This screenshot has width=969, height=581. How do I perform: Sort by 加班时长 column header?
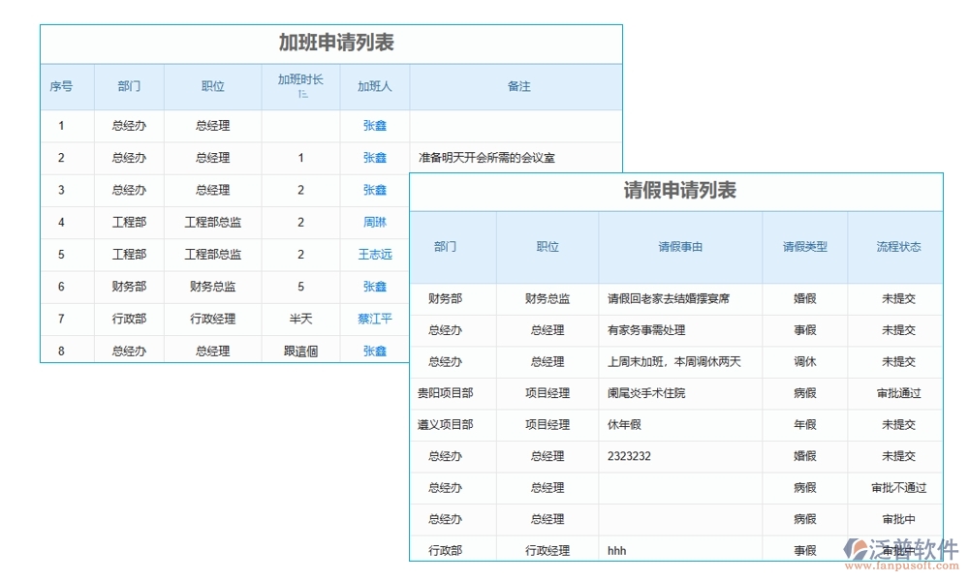pos(300,86)
